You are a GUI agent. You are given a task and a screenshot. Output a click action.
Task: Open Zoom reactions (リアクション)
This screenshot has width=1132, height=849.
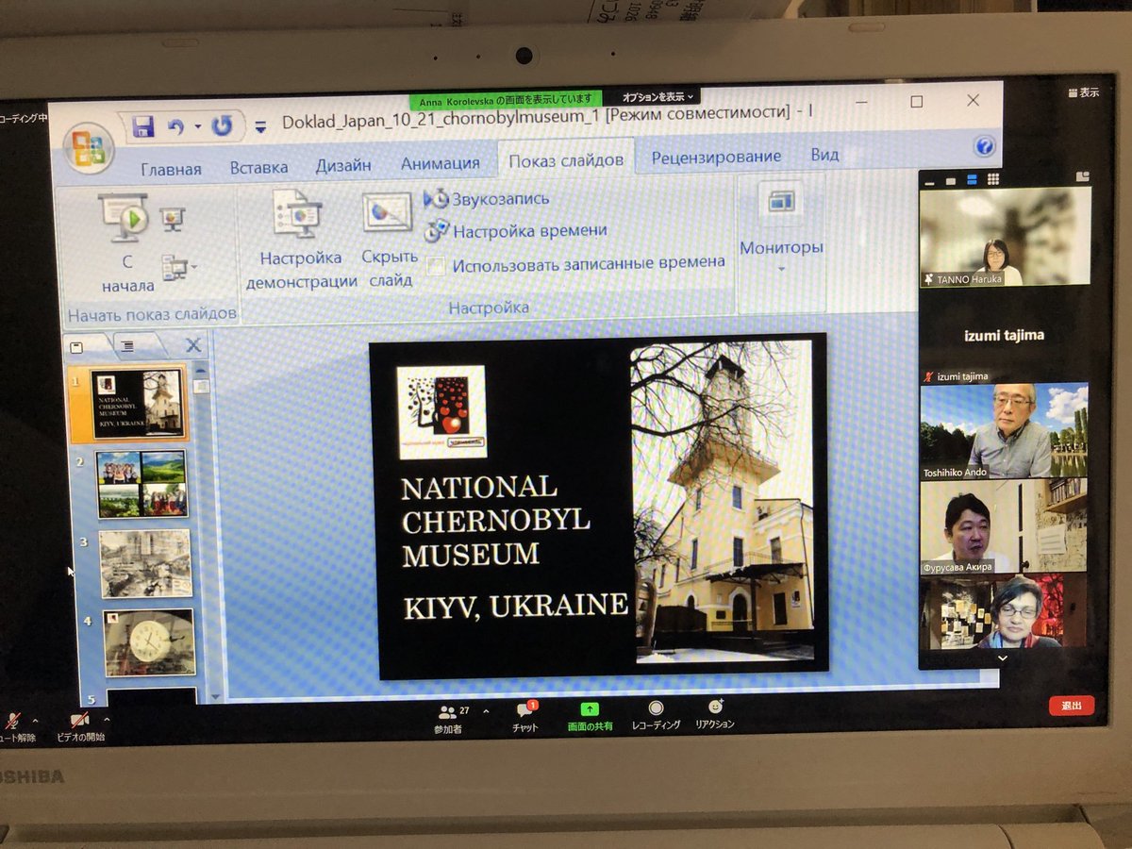715,714
